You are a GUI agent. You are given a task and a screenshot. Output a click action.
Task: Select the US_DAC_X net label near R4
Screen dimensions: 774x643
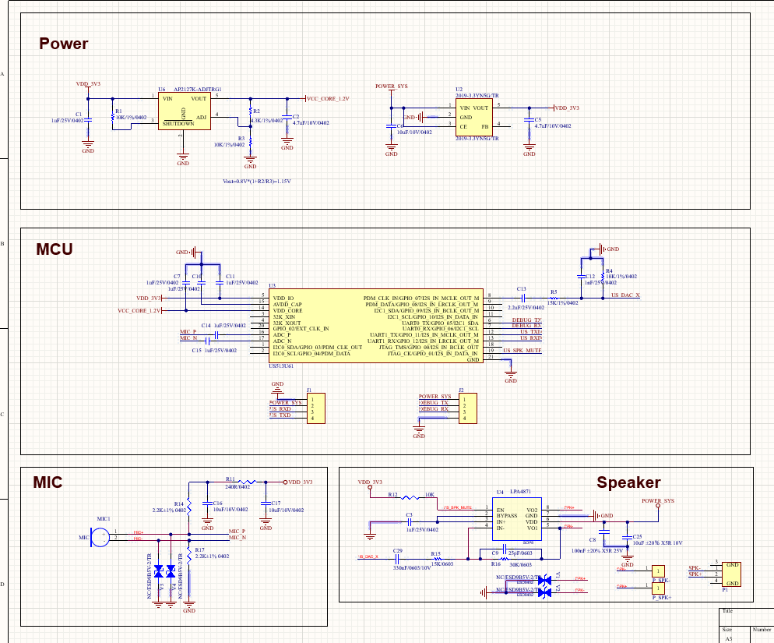[x=625, y=295]
